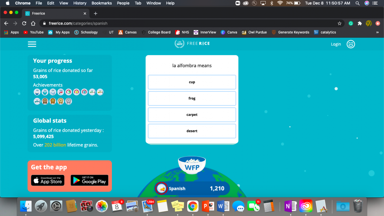Open the Freerice hamburger menu

[32, 44]
